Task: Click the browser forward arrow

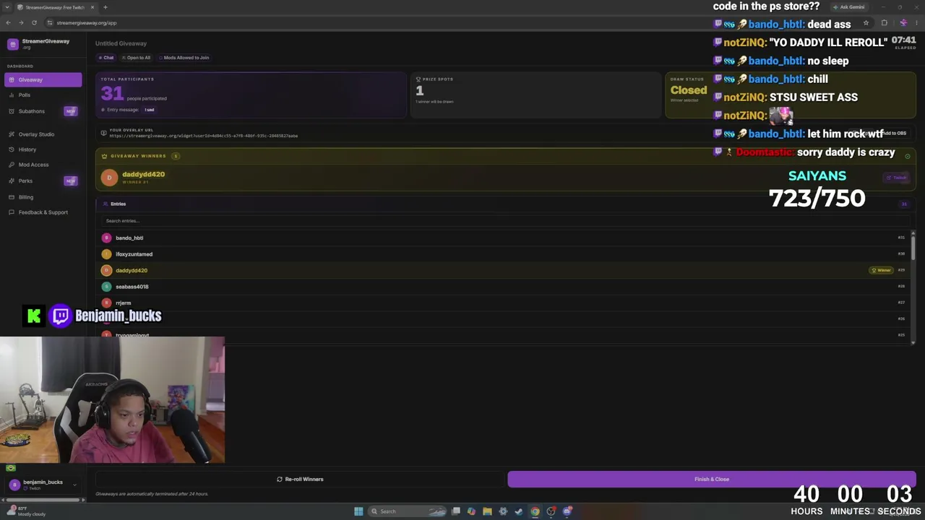Action: (x=21, y=22)
